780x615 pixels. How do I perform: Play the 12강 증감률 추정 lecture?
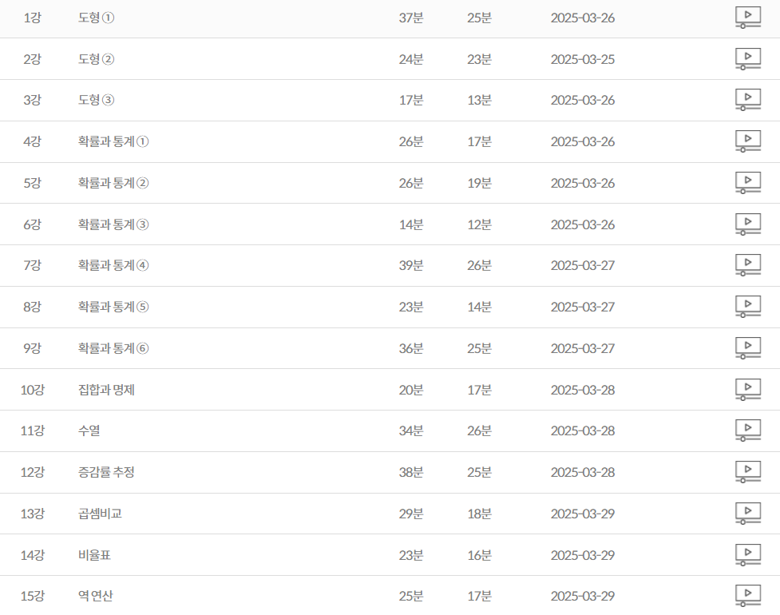point(747,472)
